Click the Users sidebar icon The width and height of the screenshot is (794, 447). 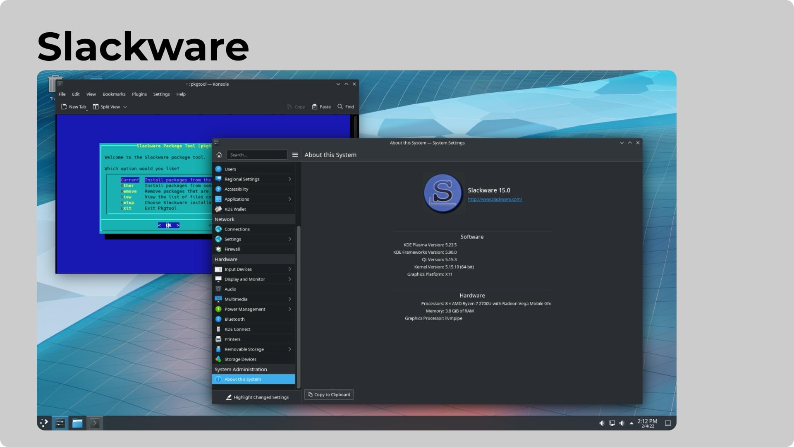pos(218,169)
